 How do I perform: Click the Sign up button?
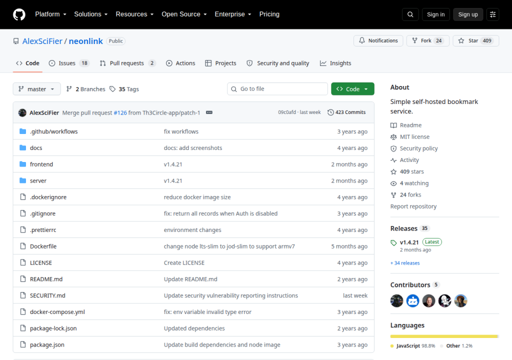click(468, 14)
